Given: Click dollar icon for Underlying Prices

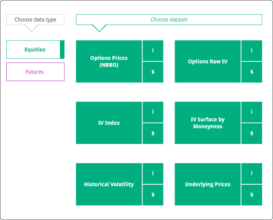Looking at the screenshot, I should point(252,195).
